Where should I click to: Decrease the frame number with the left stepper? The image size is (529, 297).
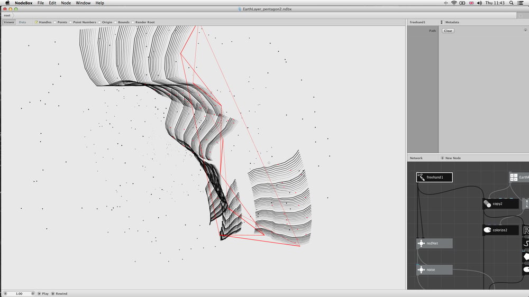[5, 294]
